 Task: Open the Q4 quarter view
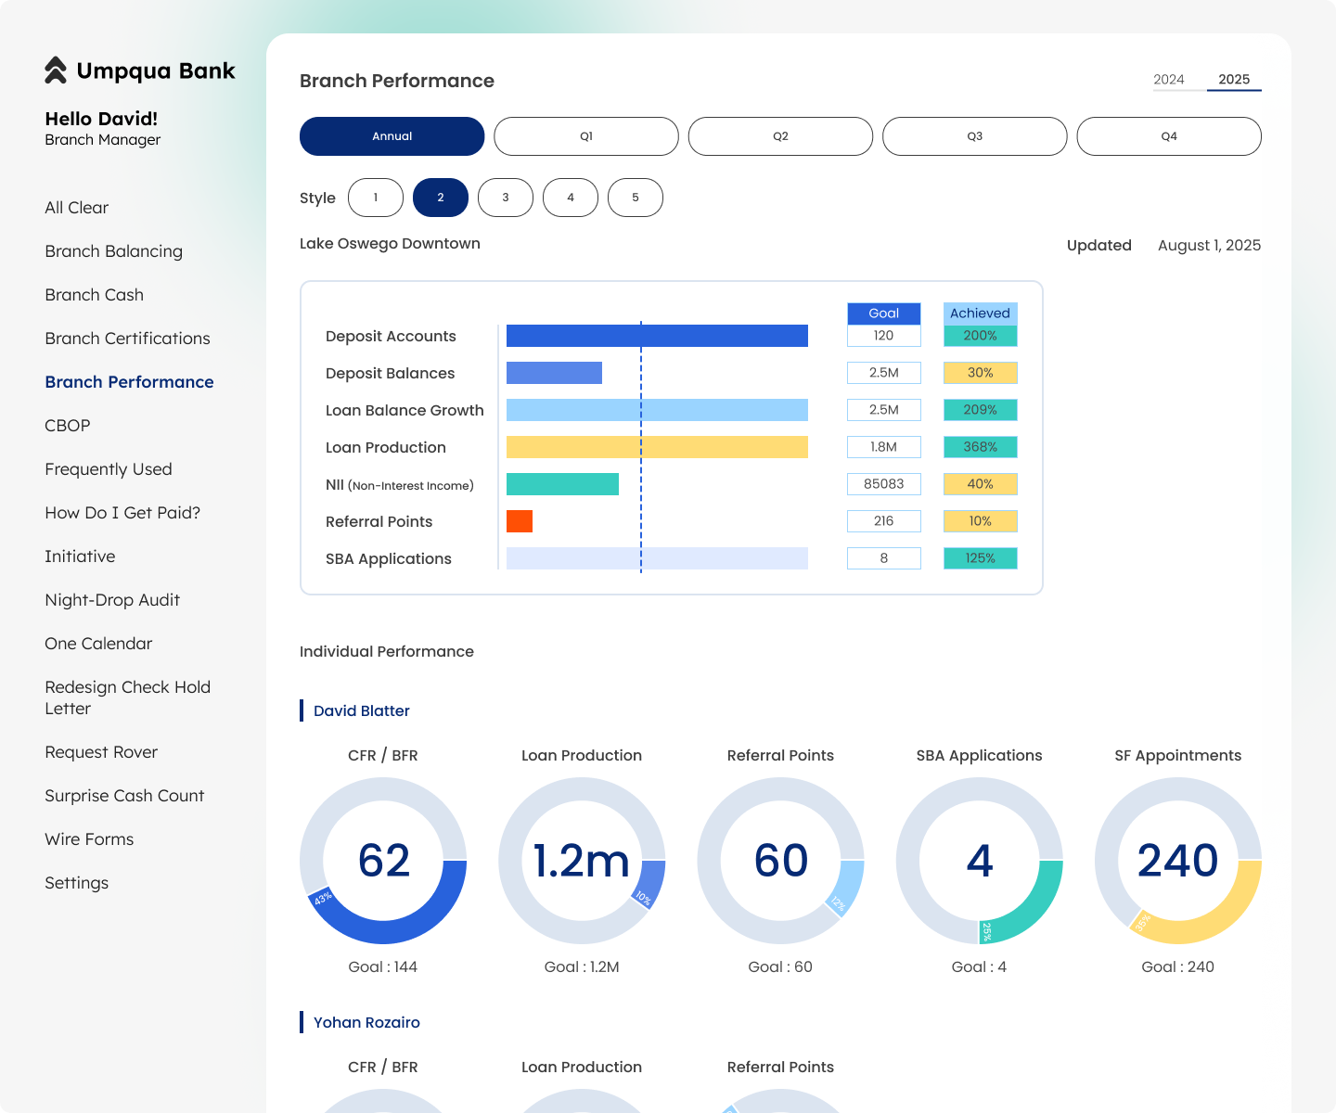1168,135
